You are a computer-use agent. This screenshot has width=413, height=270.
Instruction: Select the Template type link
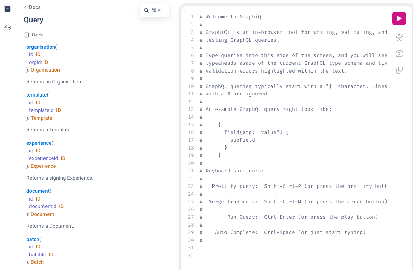41,118
